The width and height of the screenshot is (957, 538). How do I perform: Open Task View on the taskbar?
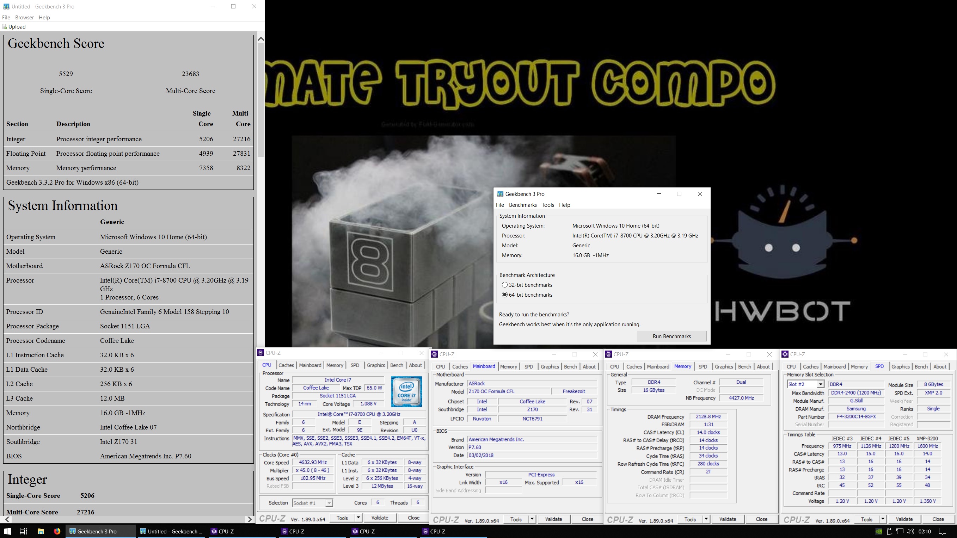[23, 531]
